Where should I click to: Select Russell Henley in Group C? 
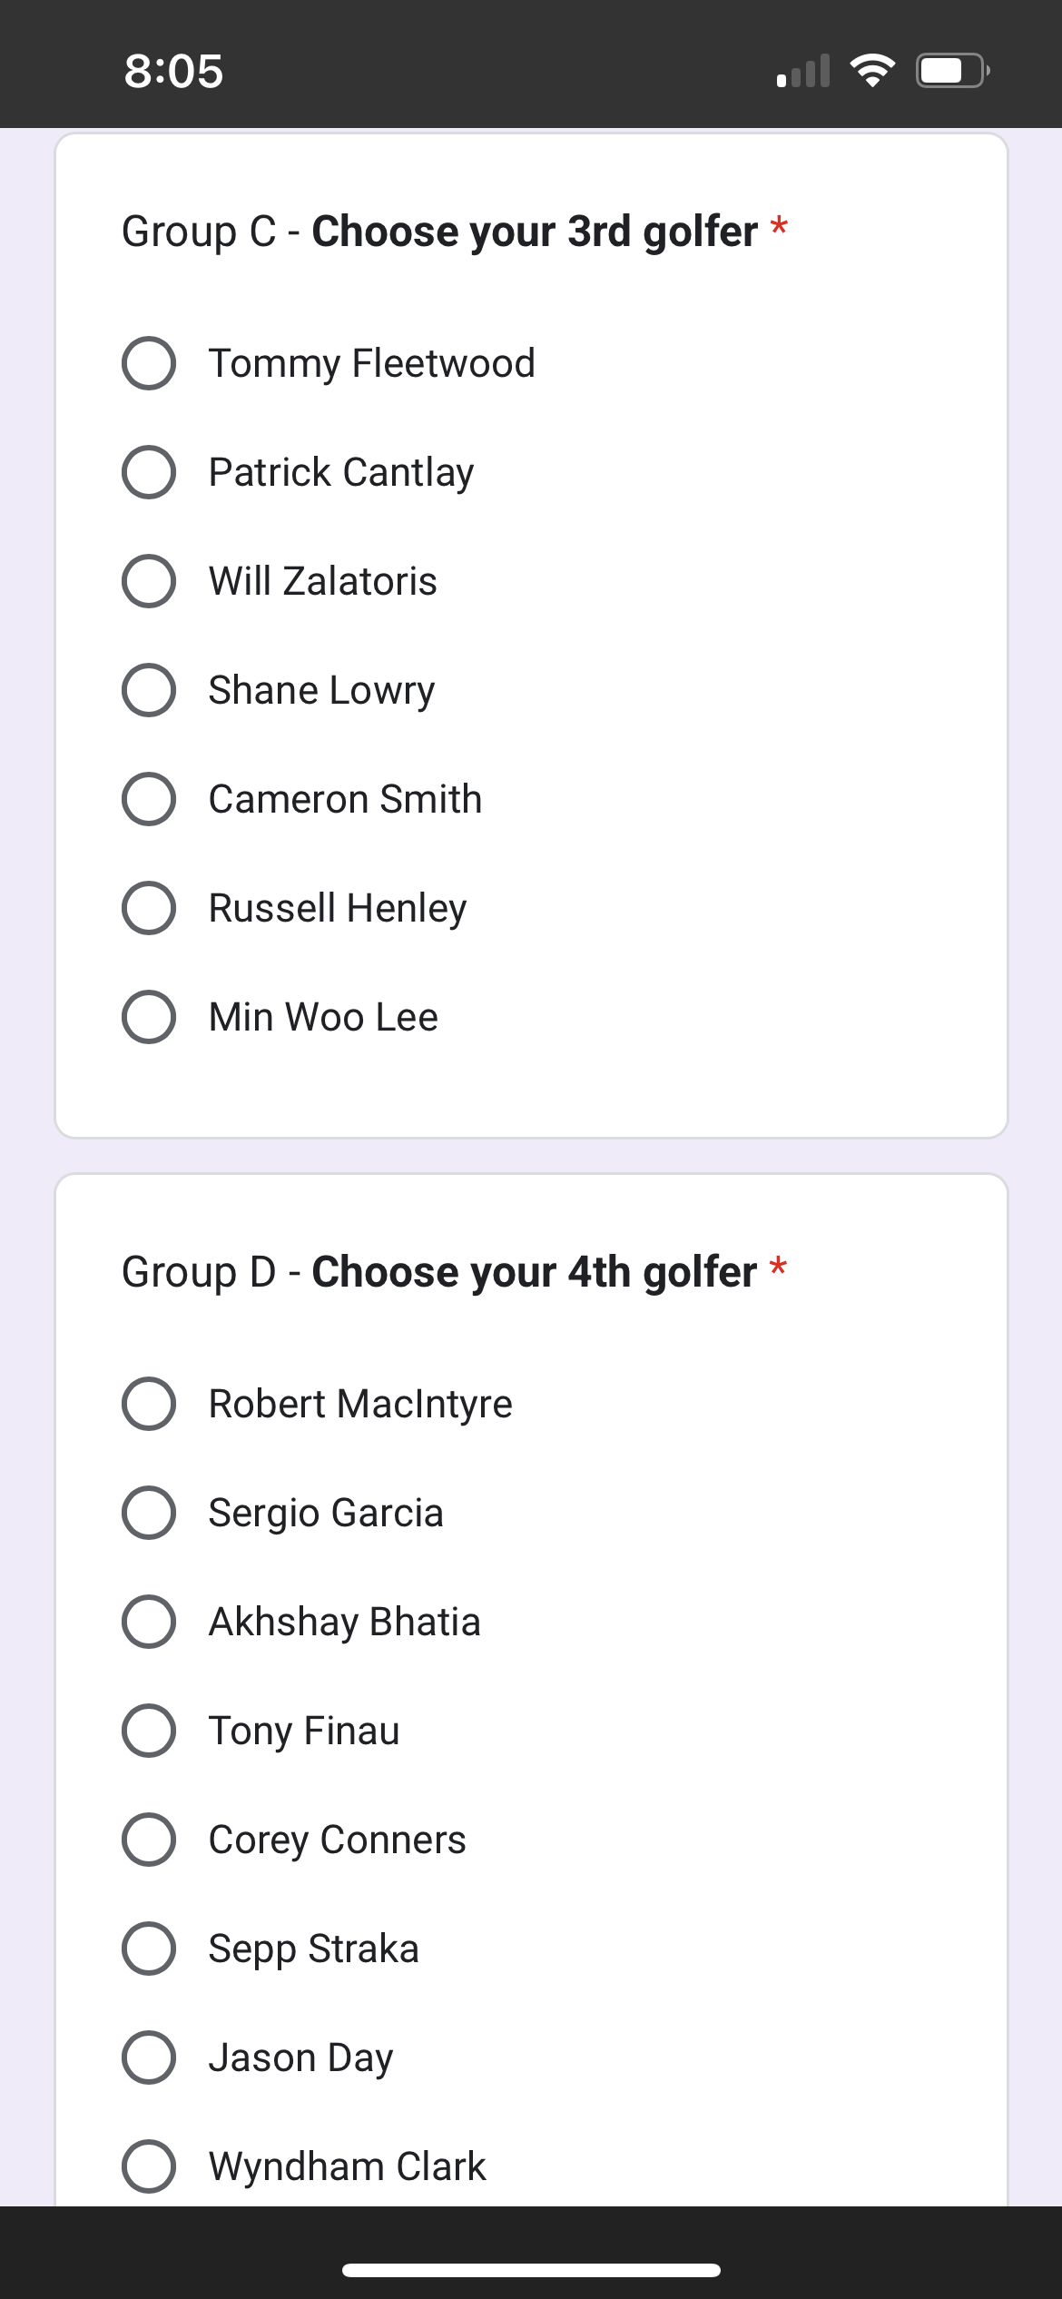tap(149, 908)
